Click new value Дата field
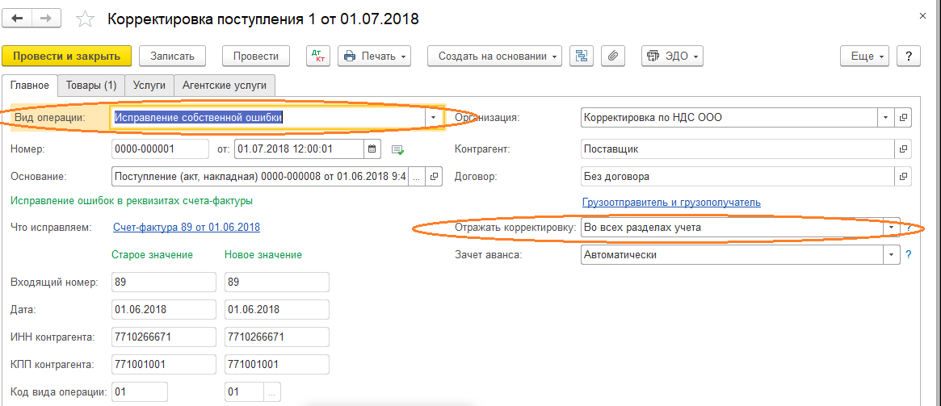 pos(277,309)
